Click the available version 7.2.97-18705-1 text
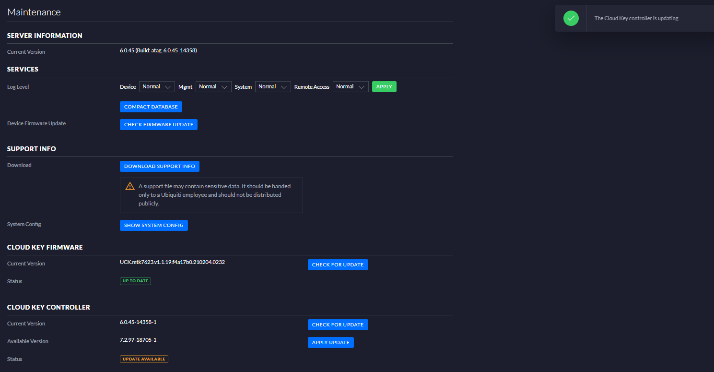The width and height of the screenshot is (714, 372). [x=138, y=340]
